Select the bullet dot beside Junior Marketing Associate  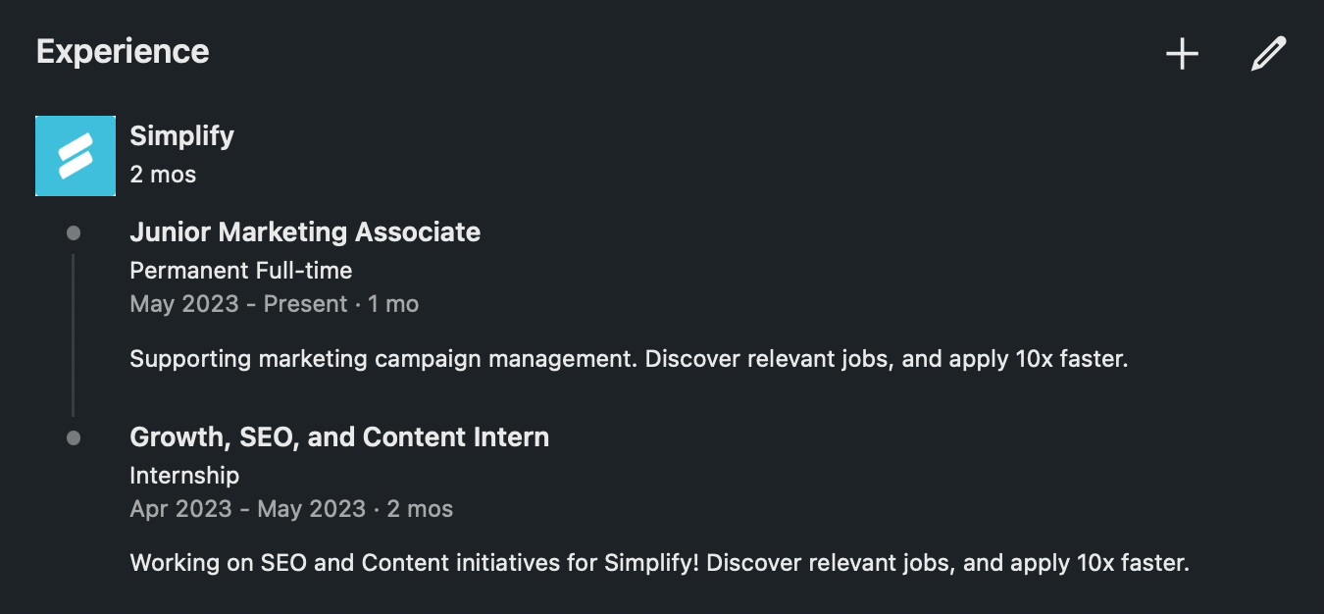[x=74, y=233]
